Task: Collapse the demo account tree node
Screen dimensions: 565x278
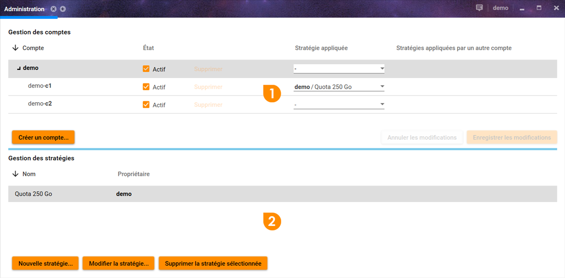Action: 19,68
